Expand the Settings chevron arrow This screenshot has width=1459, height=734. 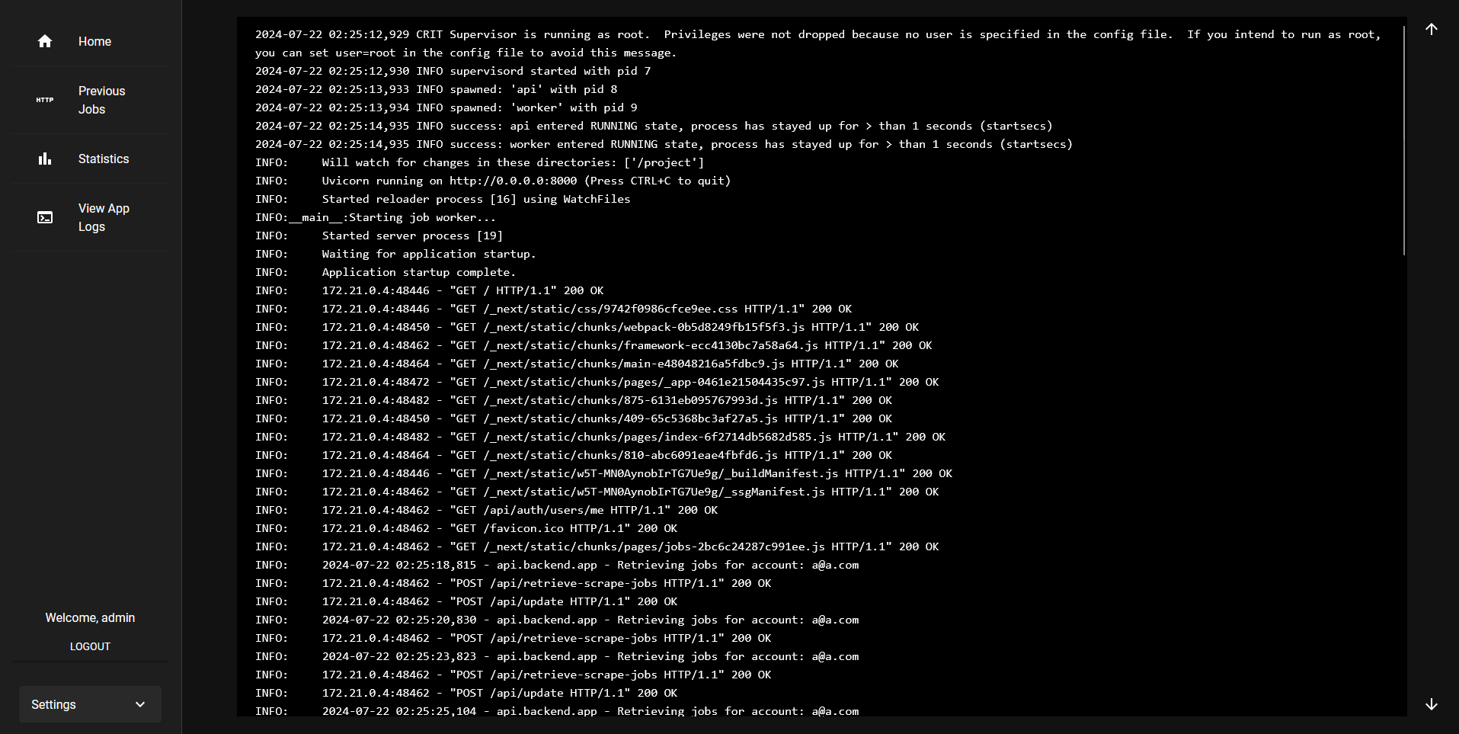click(x=140, y=704)
